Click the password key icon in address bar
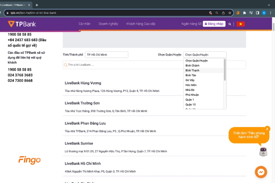The image size is (275, 183). click(210, 13)
